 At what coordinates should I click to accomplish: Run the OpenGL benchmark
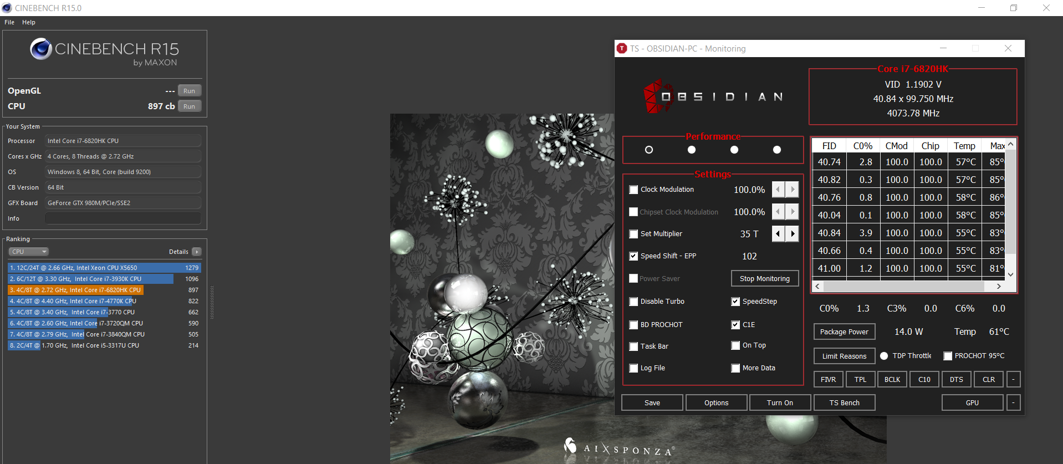point(189,91)
